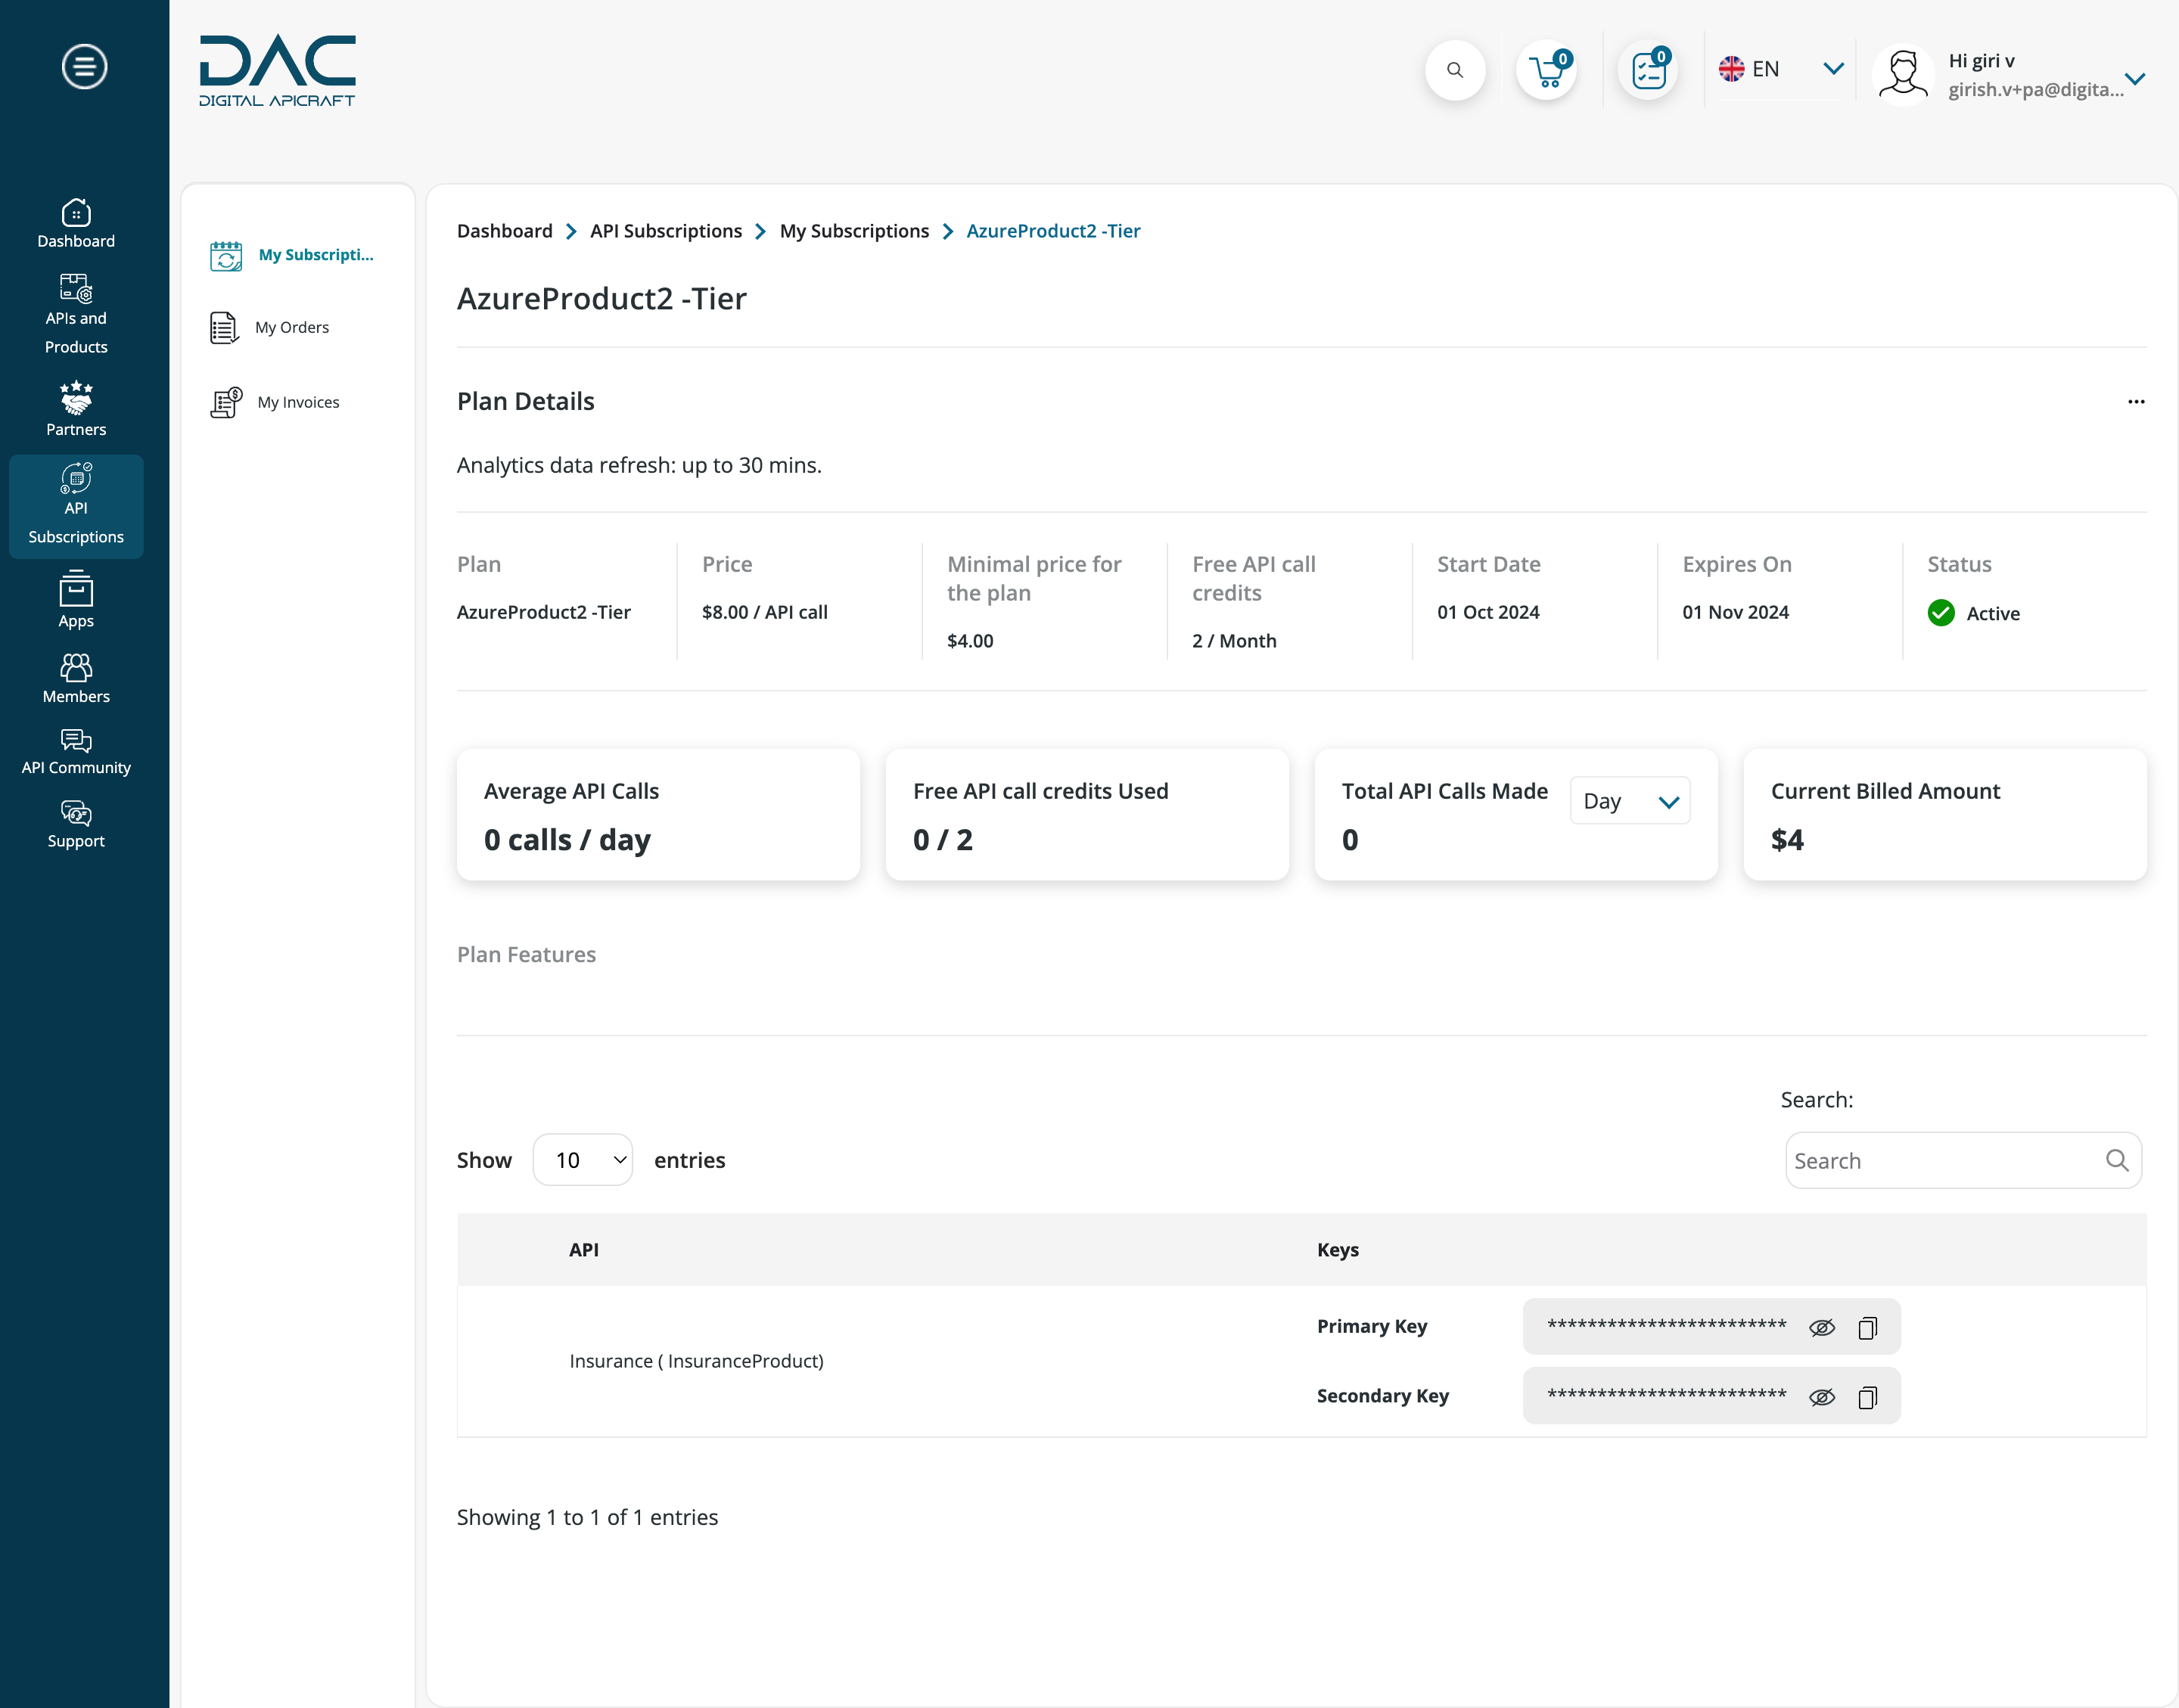
Task: Click the green Active status checkmark
Action: click(1941, 613)
